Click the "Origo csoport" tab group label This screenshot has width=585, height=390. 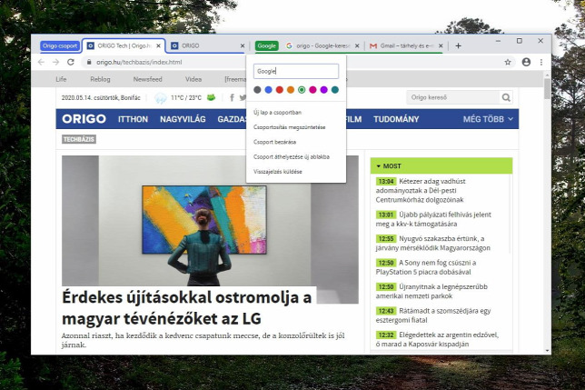point(60,45)
